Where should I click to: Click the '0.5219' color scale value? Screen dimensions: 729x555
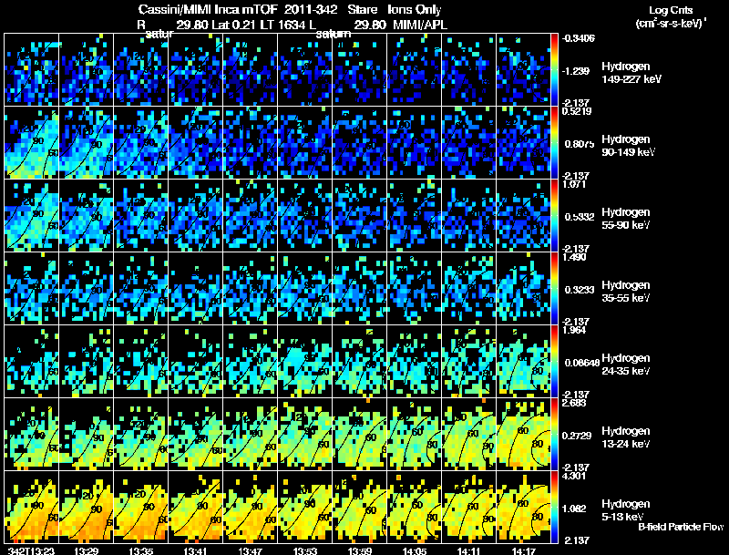click(577, 111)
